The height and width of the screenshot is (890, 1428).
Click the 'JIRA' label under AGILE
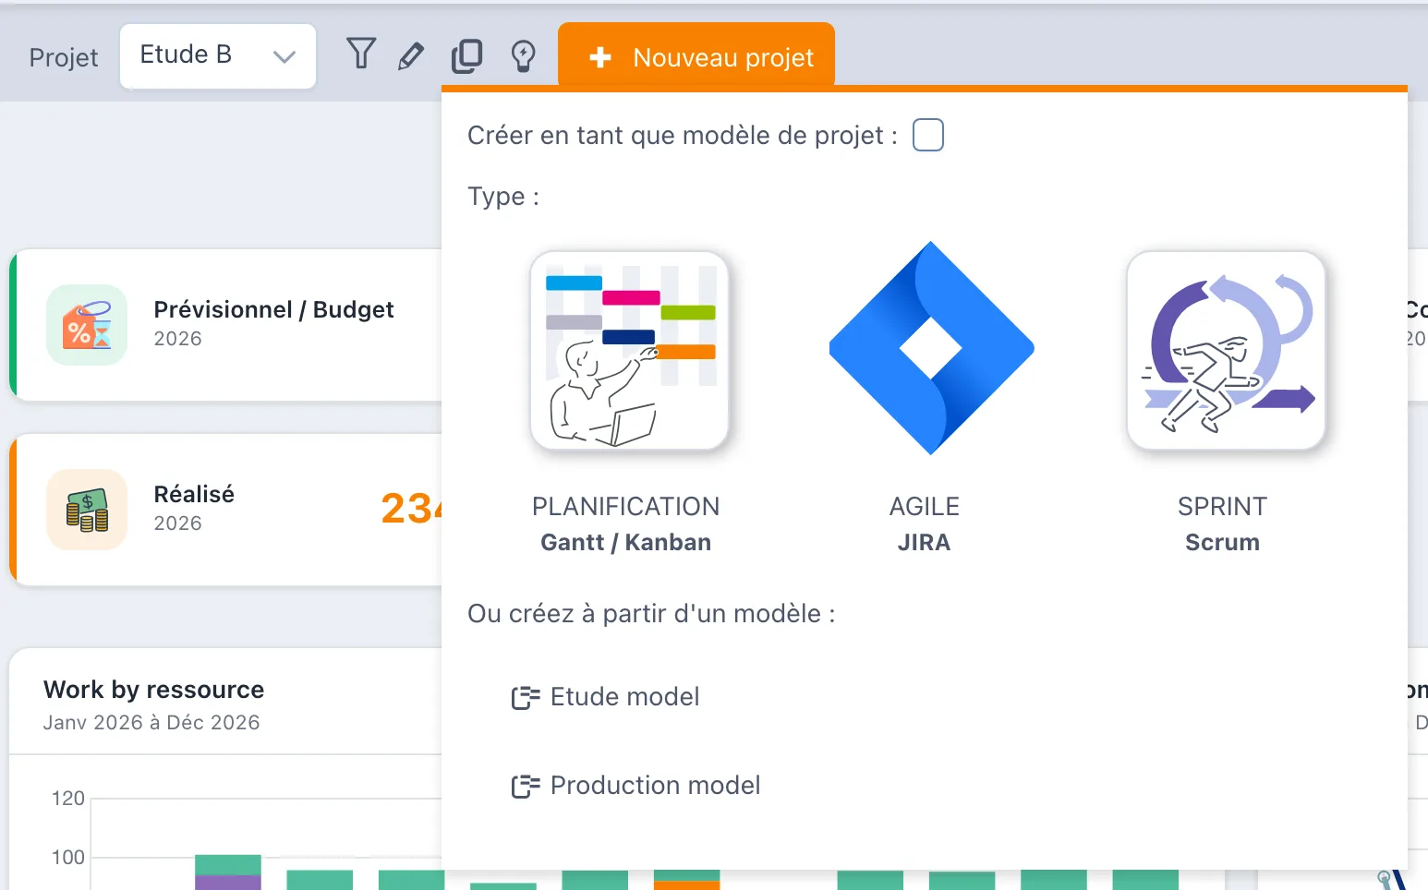pos(924,542)
